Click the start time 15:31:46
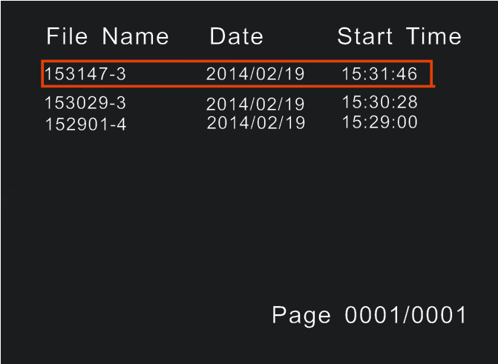The height and width of the screenshot is (364, 498). pyautogui.click(x=379, y=73)
